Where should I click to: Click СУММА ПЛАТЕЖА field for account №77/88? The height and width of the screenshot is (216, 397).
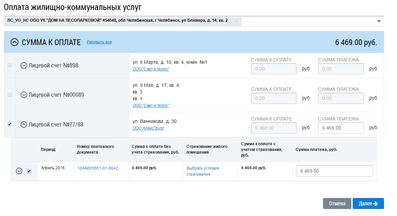(340, 128)
